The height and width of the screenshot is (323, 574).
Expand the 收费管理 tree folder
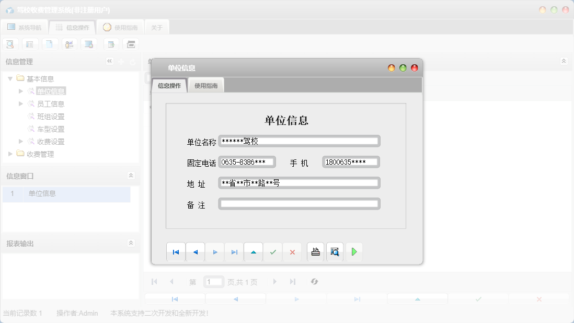tap(10, 154)
